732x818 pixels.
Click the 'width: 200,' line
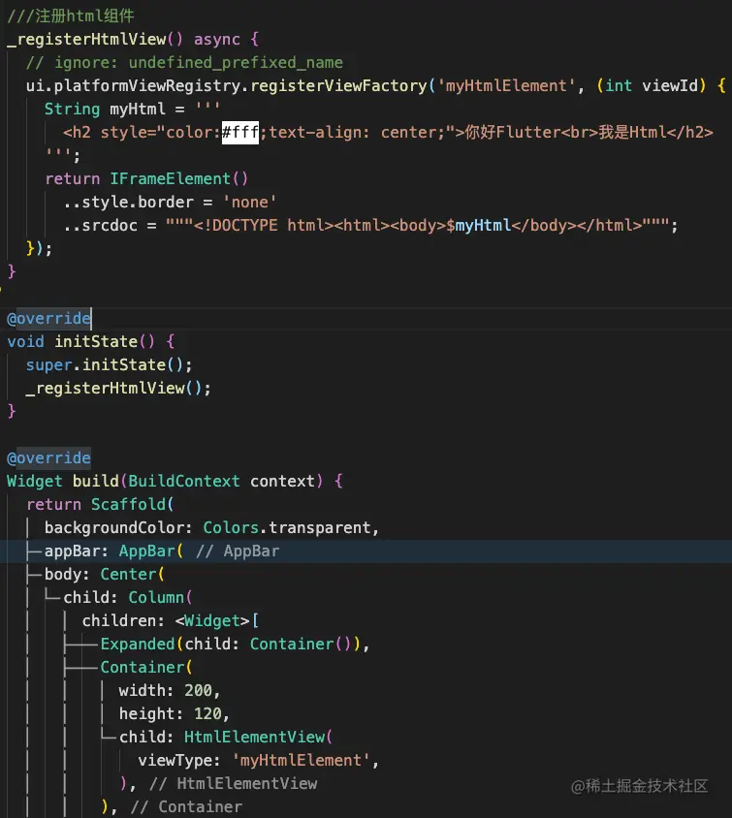pyautogui.click(x=170, y=691)
